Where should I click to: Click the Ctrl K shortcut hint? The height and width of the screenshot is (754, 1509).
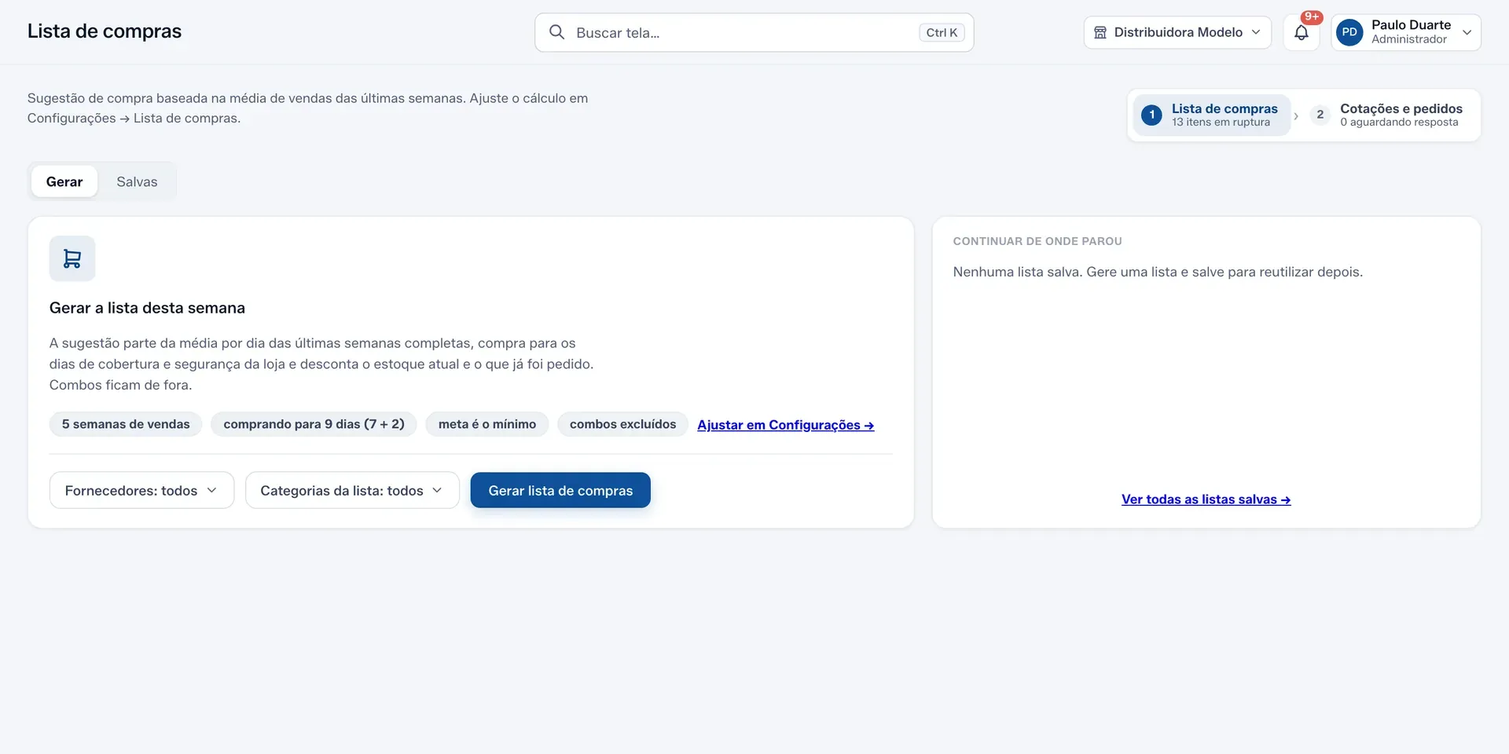tap(942, 32)
